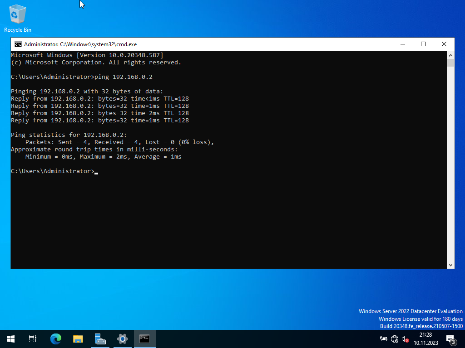The height and width of the screenshot is (348, 465).
Task: Click the 'Microsoft Windows [Version 10.0.20348.587]' line
Action: point(87,55)
